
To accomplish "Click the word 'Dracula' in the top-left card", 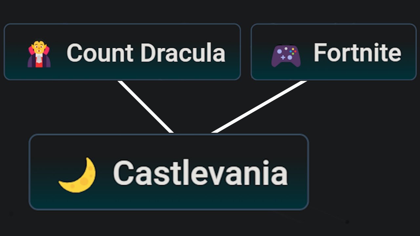I will click(184, 53).
